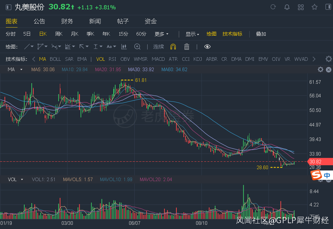This screenshot has width=333, height=229.
Task: Select the MACD indicator
Action: (158, 59)
